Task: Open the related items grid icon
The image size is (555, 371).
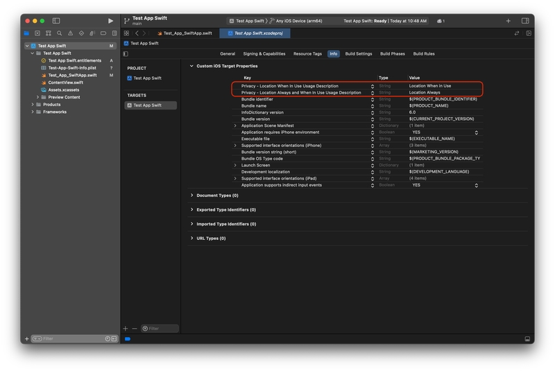Action: [x=126, y=33]
